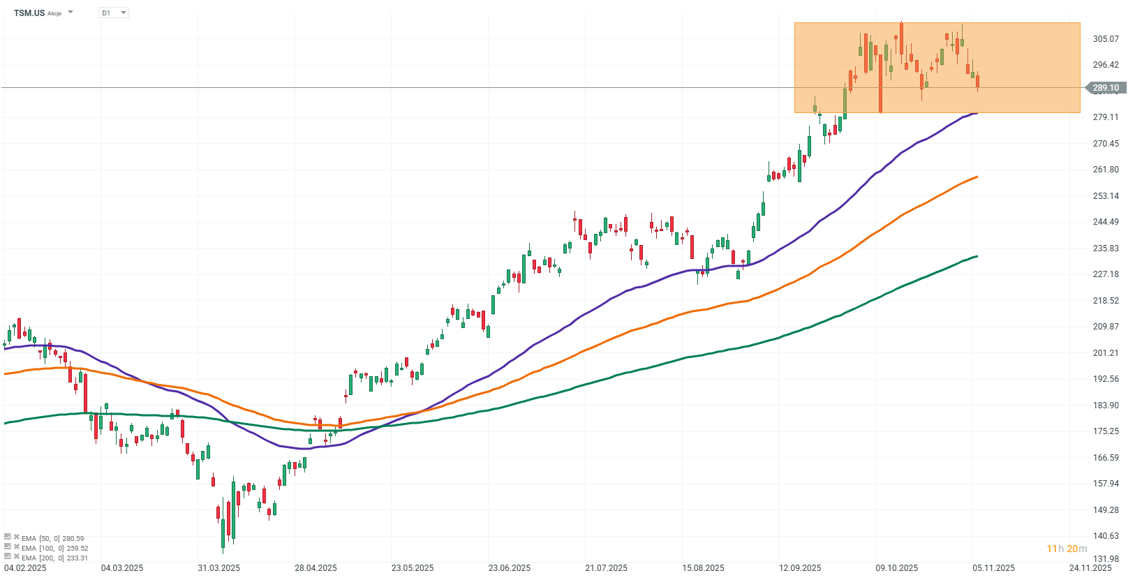Click the 305.07 price axis label
The image size is (1135, 580).
coord(1106,39)
